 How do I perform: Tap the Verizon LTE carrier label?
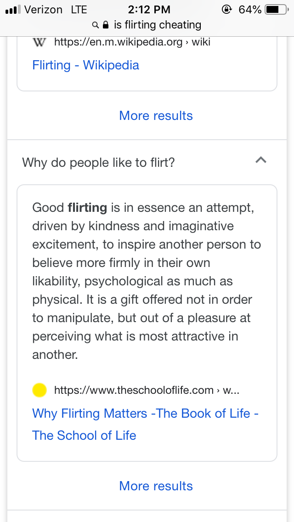[55, 9]
